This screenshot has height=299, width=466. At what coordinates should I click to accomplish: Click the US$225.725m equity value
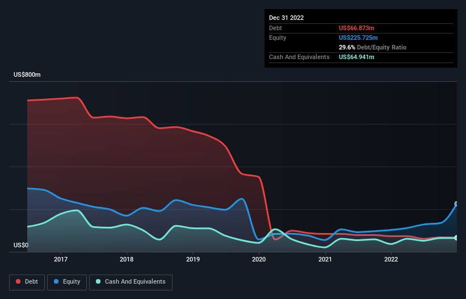tap(358, 38)
